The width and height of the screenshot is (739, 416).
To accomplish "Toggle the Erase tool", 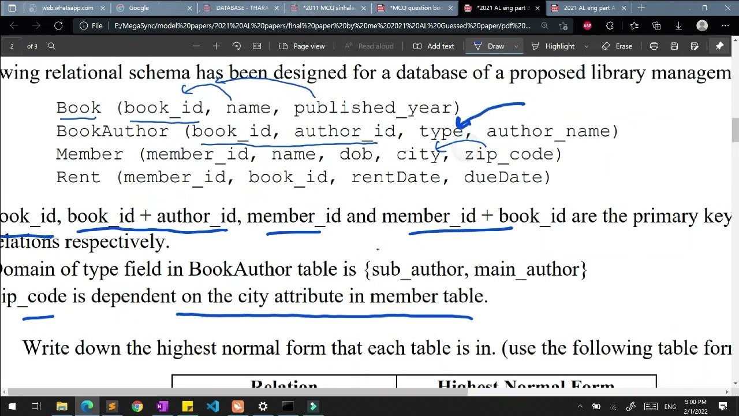I will 617,46.
